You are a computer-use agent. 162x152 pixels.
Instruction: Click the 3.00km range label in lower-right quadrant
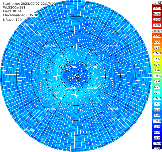[113, 109]
